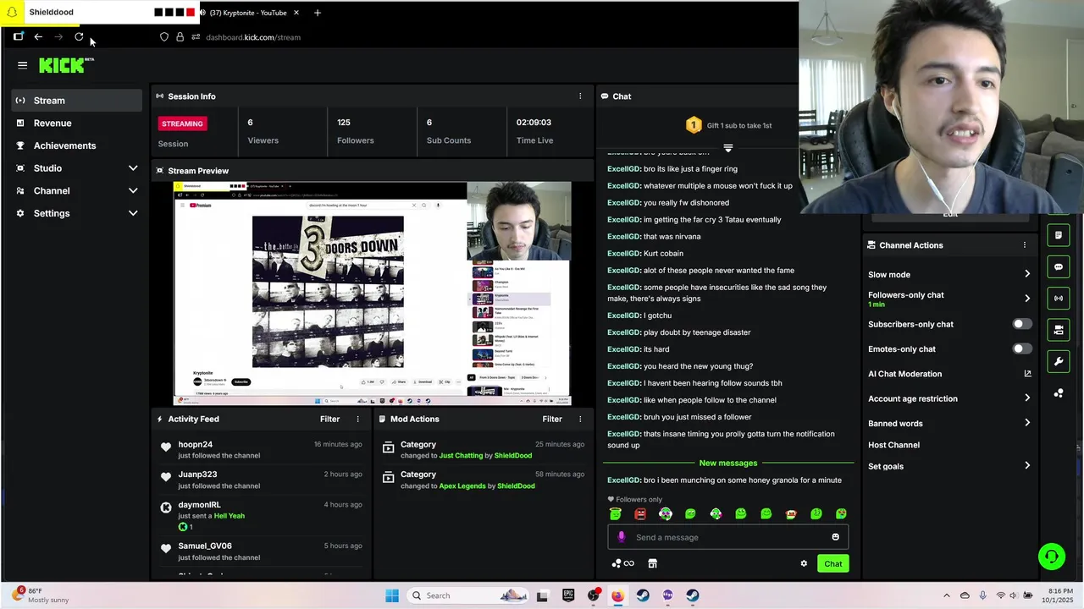Select Revenue in the sidebar
The image size is (1084, 609).
tap(76, 123)
